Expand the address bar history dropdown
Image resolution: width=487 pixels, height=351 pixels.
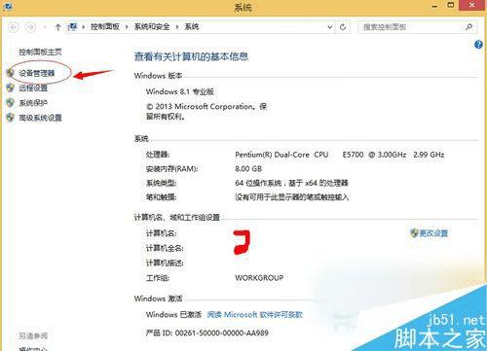[329, 27]
